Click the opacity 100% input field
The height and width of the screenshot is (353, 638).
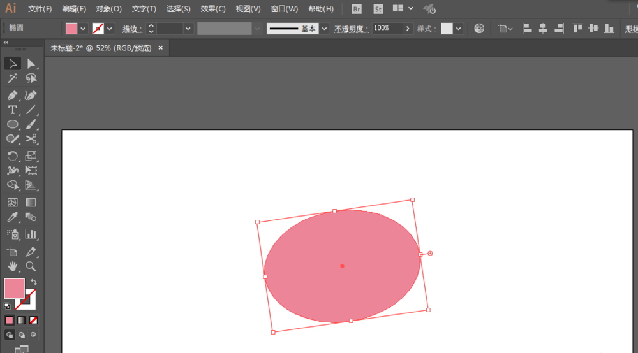pyautogui.click(x=387, y=29)
